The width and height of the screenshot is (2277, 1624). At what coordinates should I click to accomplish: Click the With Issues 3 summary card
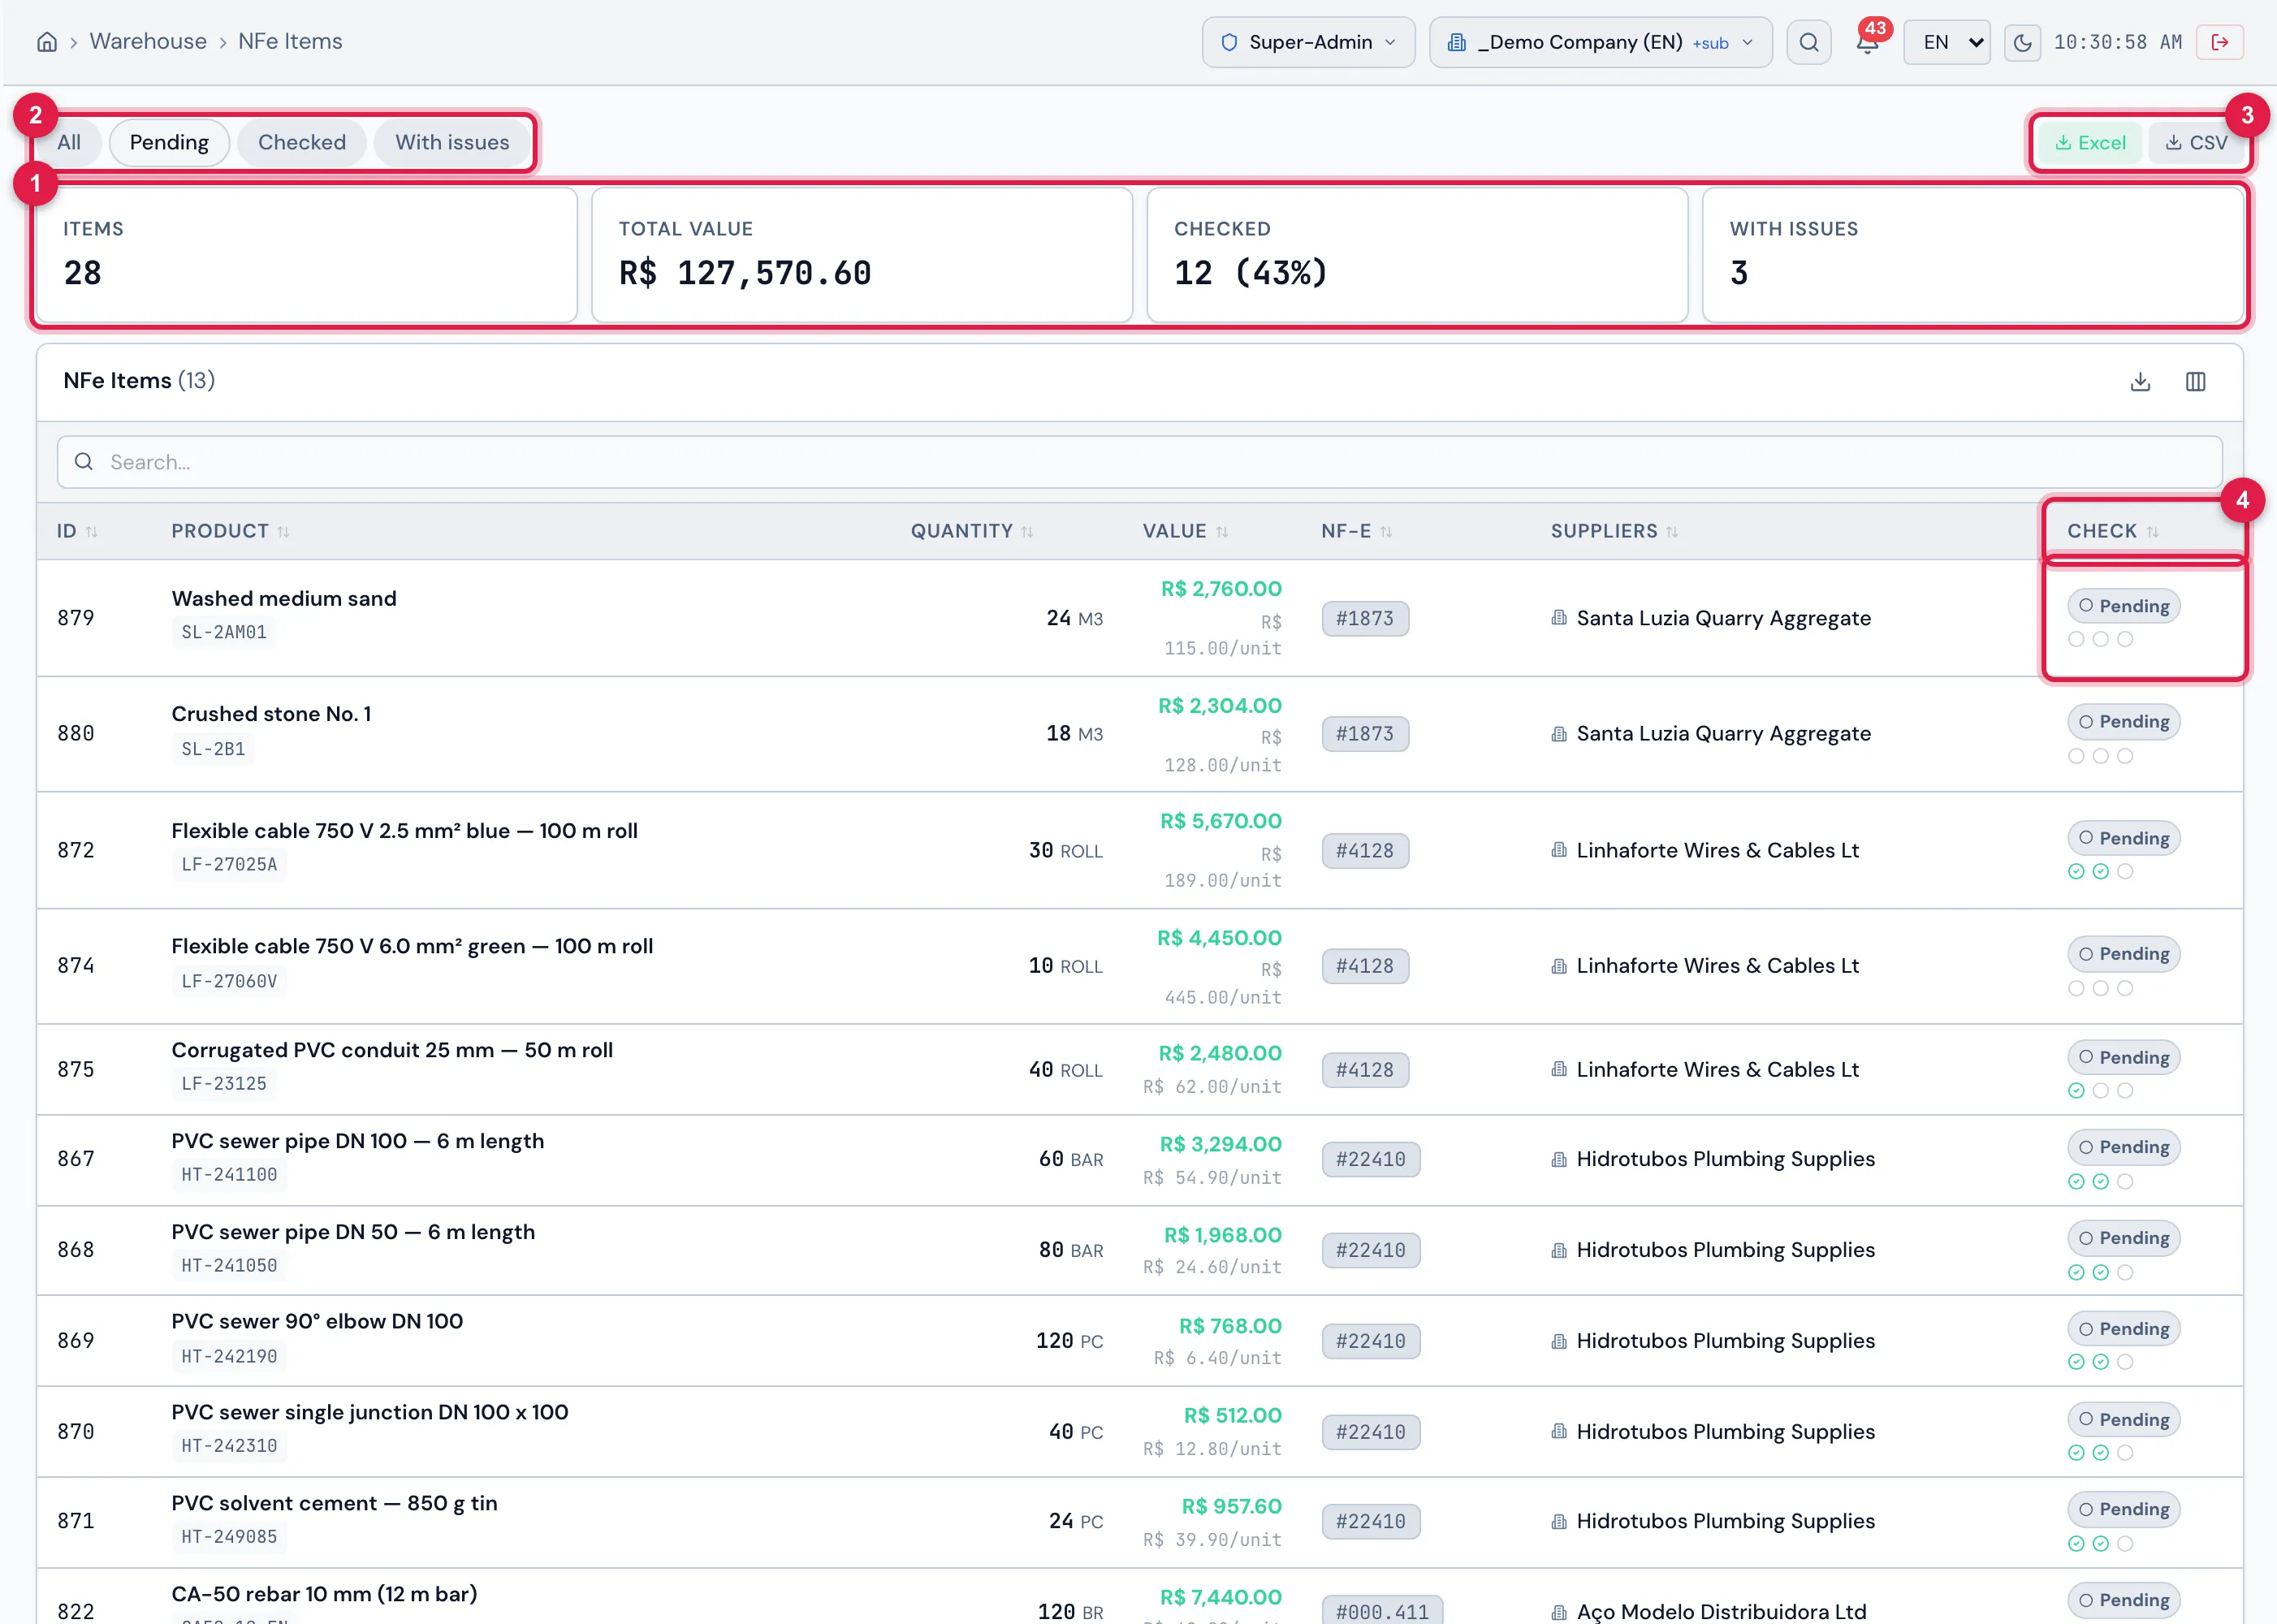coord(1973,255)
